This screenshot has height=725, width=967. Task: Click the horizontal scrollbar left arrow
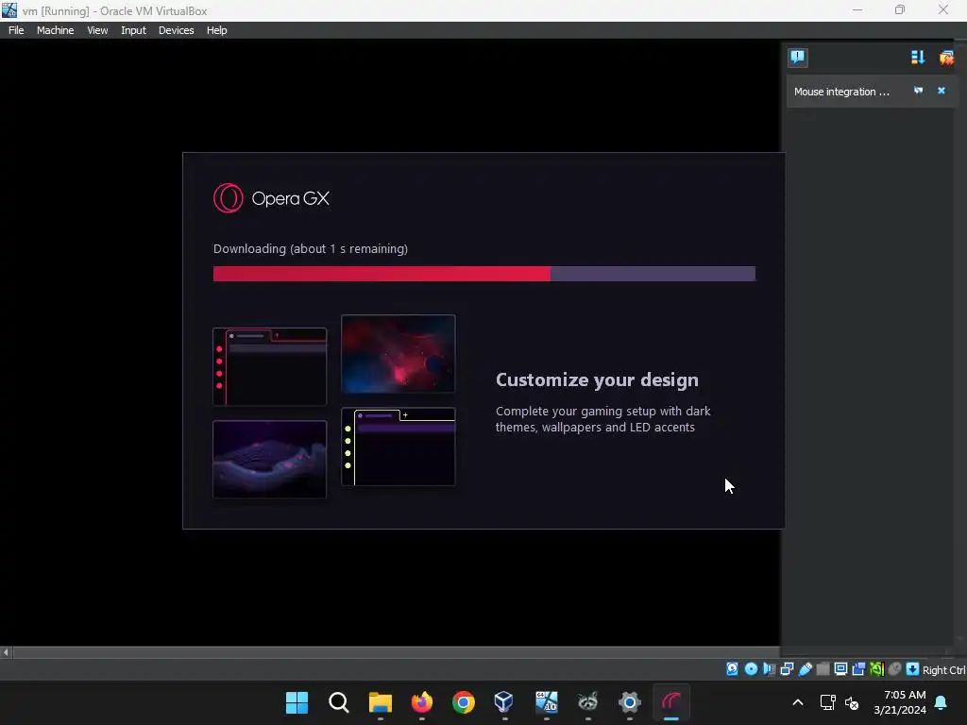coord(6,652)
